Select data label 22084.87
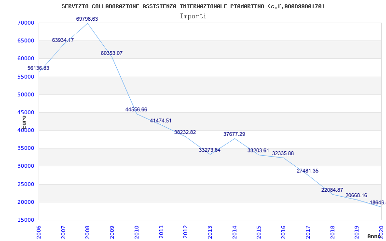Screen dimensions: 386x241 click(x=332, y=190)
